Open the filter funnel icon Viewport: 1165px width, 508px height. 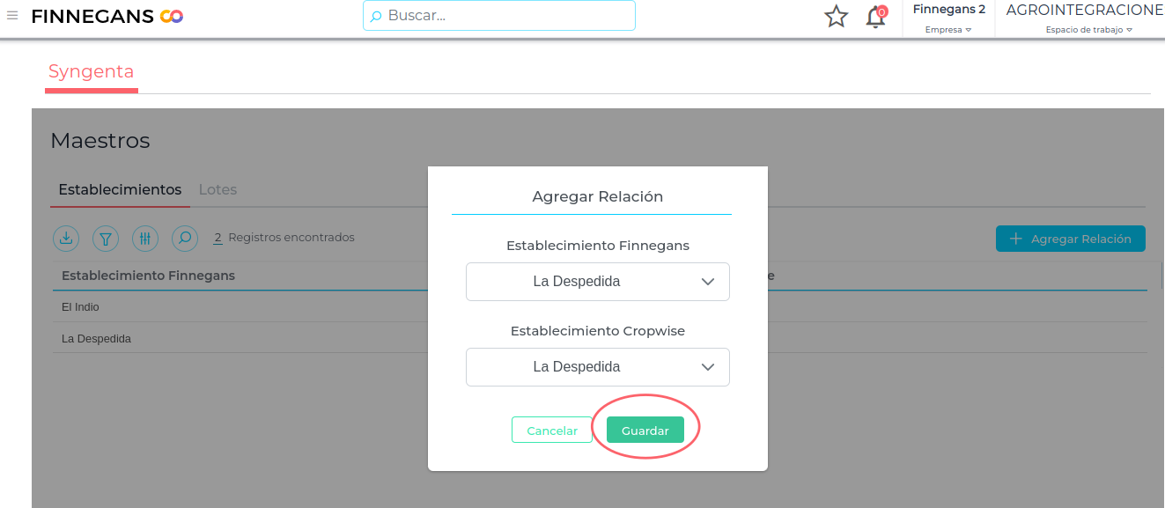pos(106,238)
